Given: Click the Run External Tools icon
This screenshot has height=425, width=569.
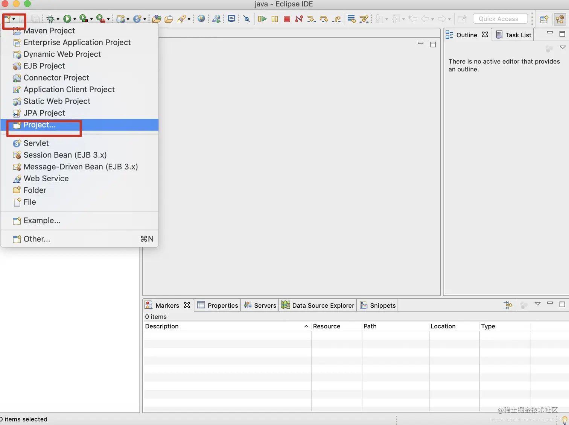Looking at the screenshot, I should tap(100, 18).
